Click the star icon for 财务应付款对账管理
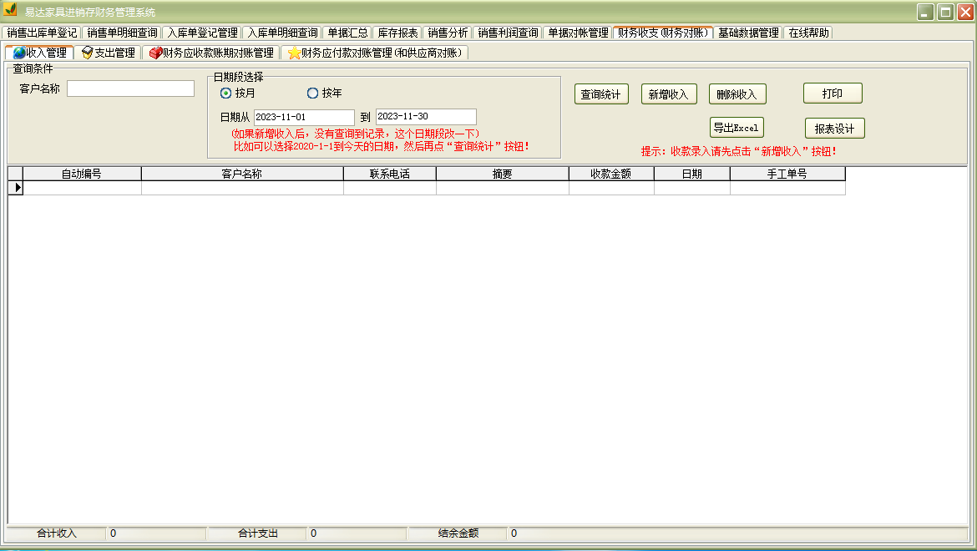The height and width of the screenshot is (551, 977). point(294,53)
